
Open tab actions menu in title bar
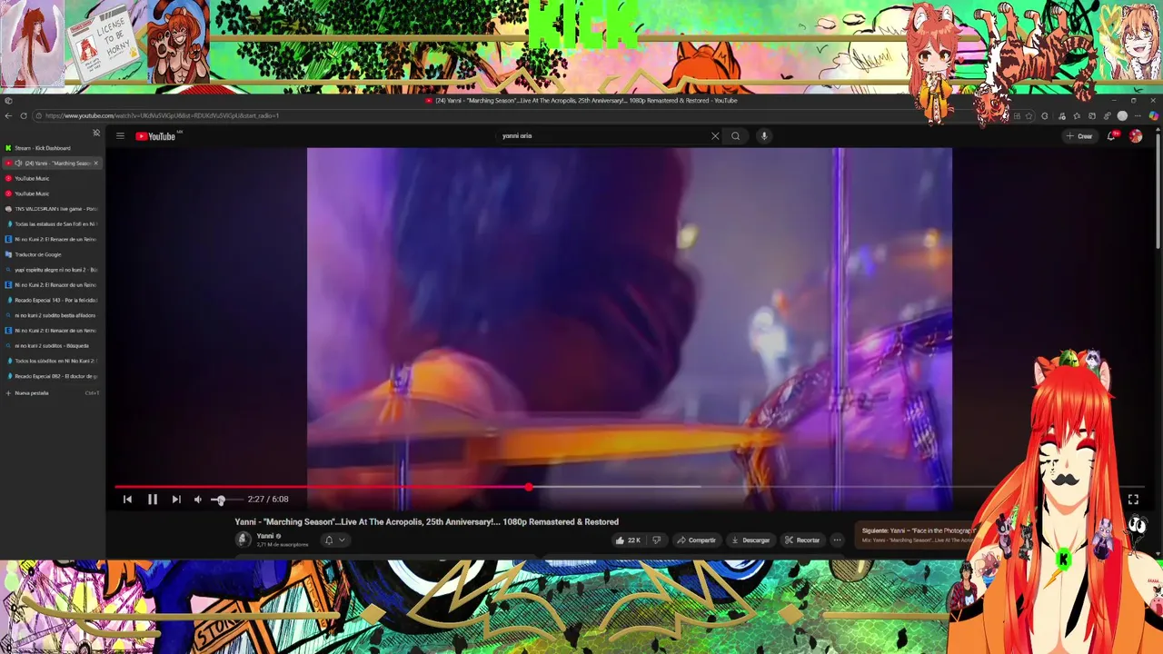[8, 101]
